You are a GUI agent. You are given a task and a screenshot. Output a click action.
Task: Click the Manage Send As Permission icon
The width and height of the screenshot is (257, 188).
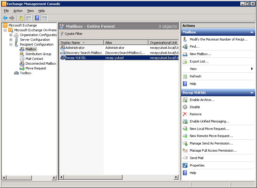tap(185, 143)
